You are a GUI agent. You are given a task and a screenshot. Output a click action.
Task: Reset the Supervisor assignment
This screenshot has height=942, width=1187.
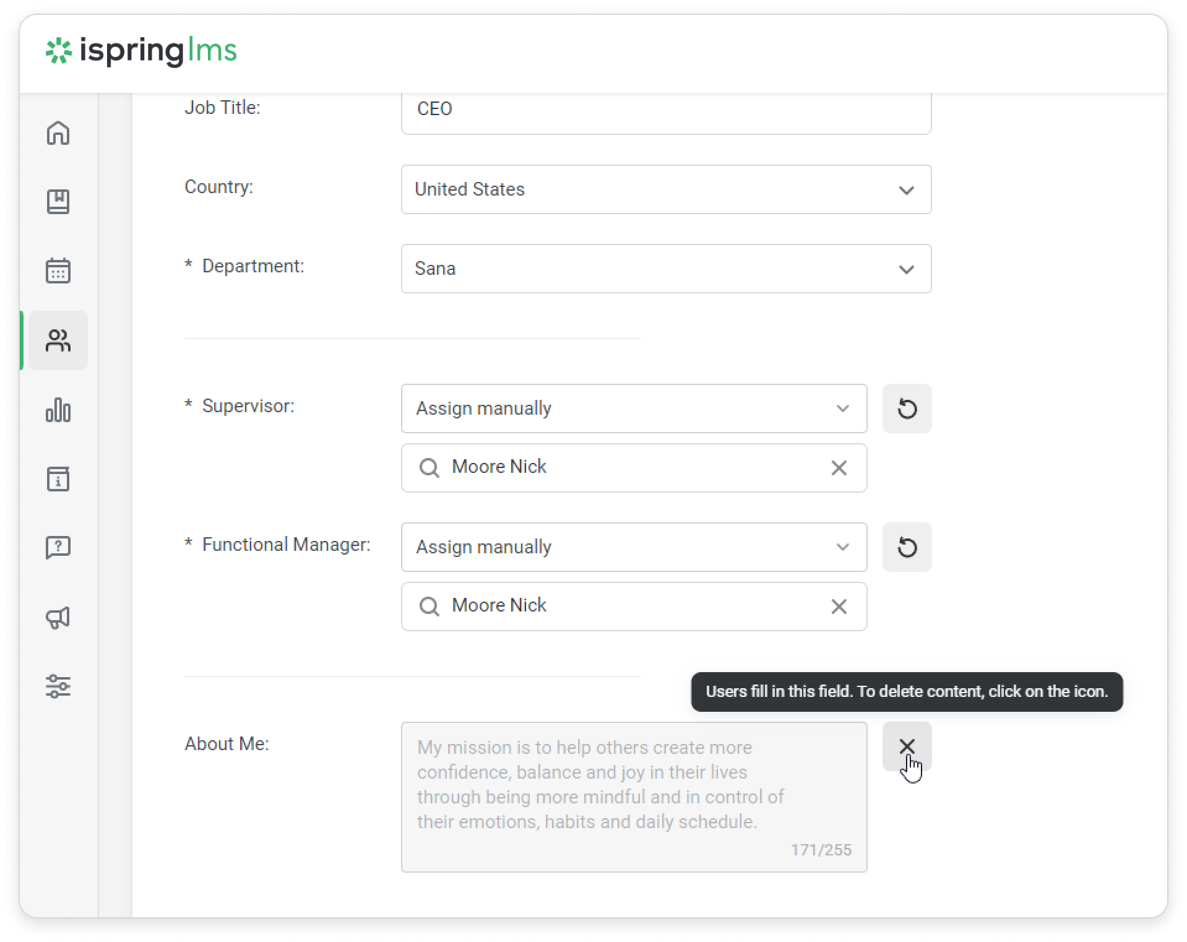907,408
